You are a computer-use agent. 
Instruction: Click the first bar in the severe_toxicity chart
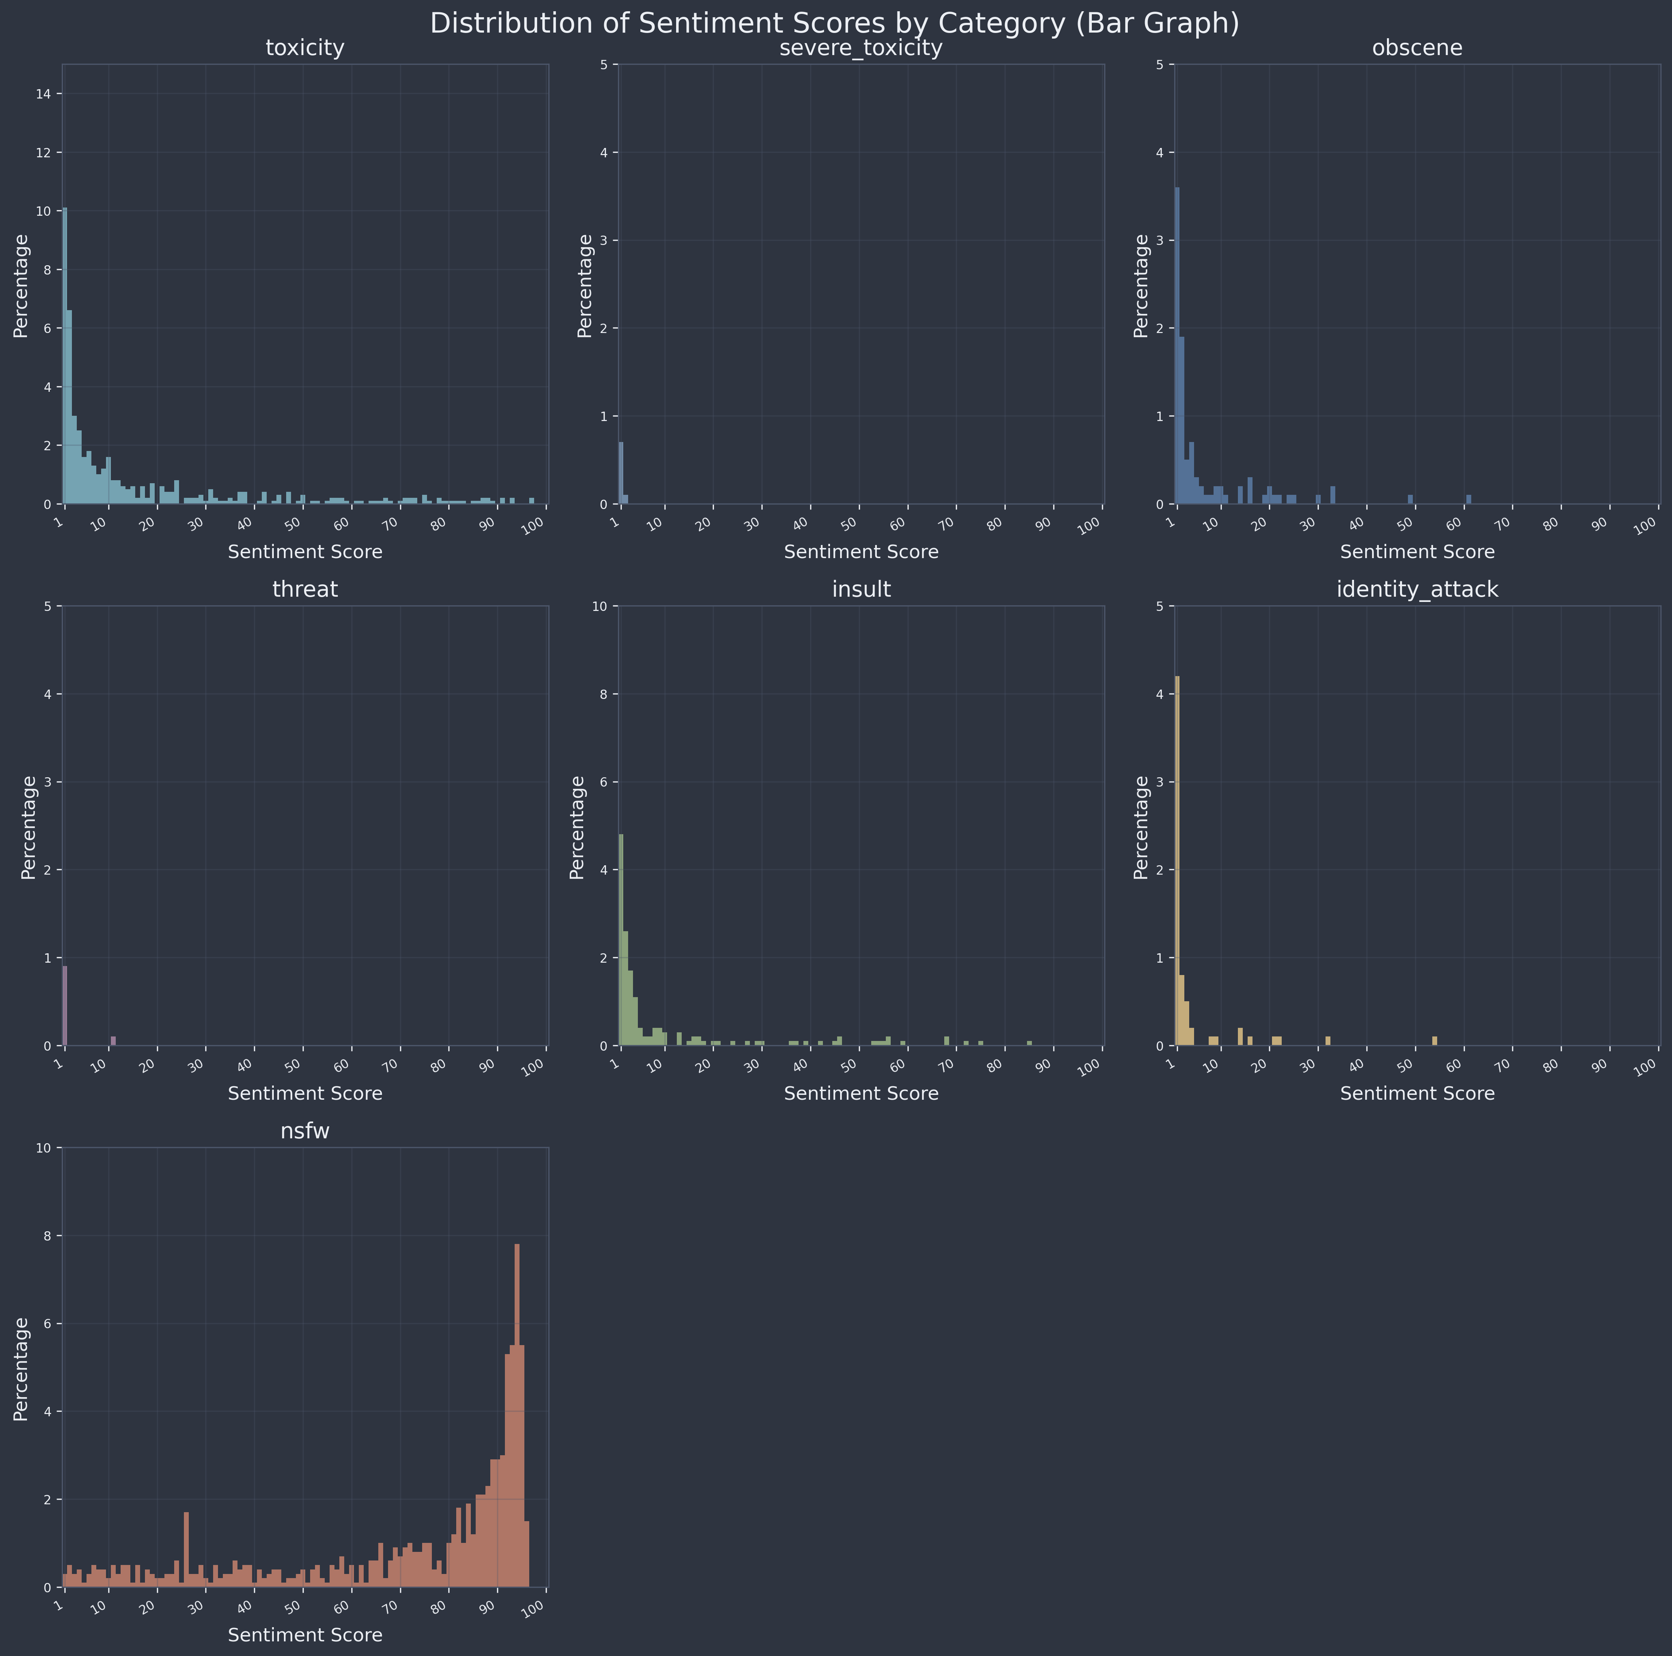pos(621,473)
